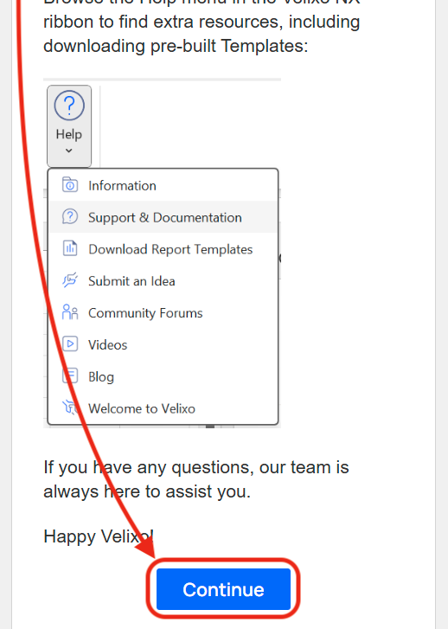Open Submit an Idea entry
448x629 pixels.
tap(163, 281)
